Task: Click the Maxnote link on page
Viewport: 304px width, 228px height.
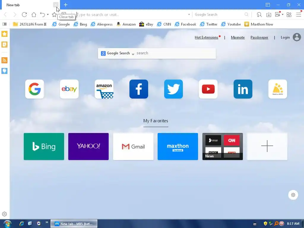Action: click(x=238, y=37)
